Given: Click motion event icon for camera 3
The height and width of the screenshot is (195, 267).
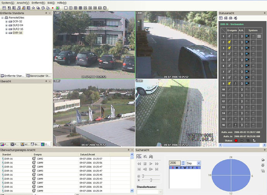Looking at the screenshot, I should (229, 48).
